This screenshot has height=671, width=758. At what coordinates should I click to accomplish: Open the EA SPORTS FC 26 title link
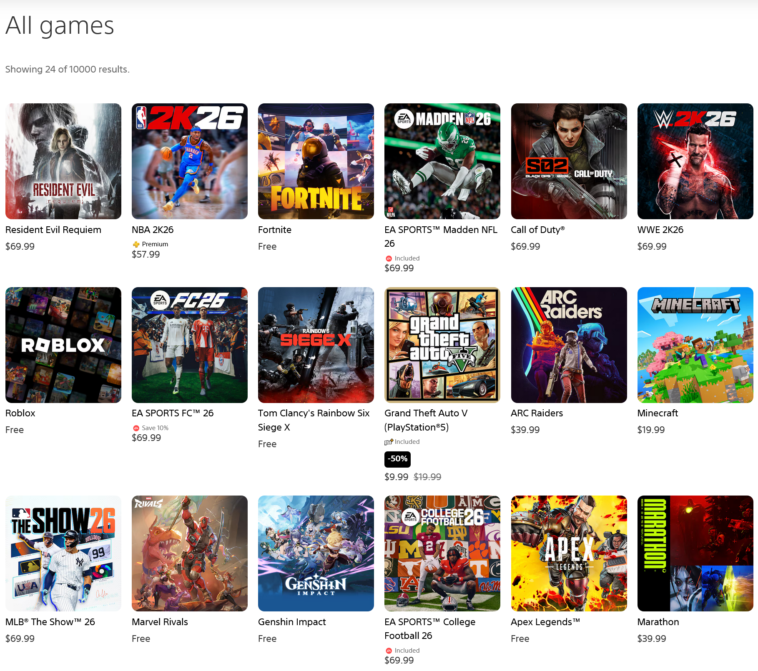tap(173, 413)
